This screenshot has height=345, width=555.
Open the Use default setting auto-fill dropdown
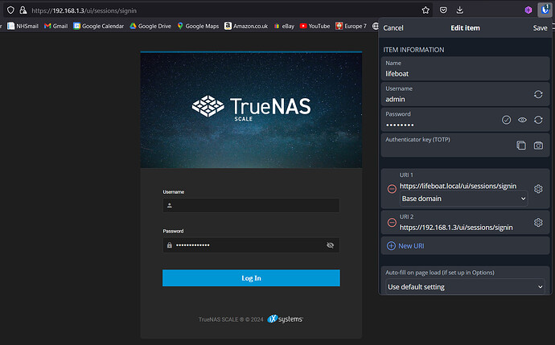[x=465, y=286]
